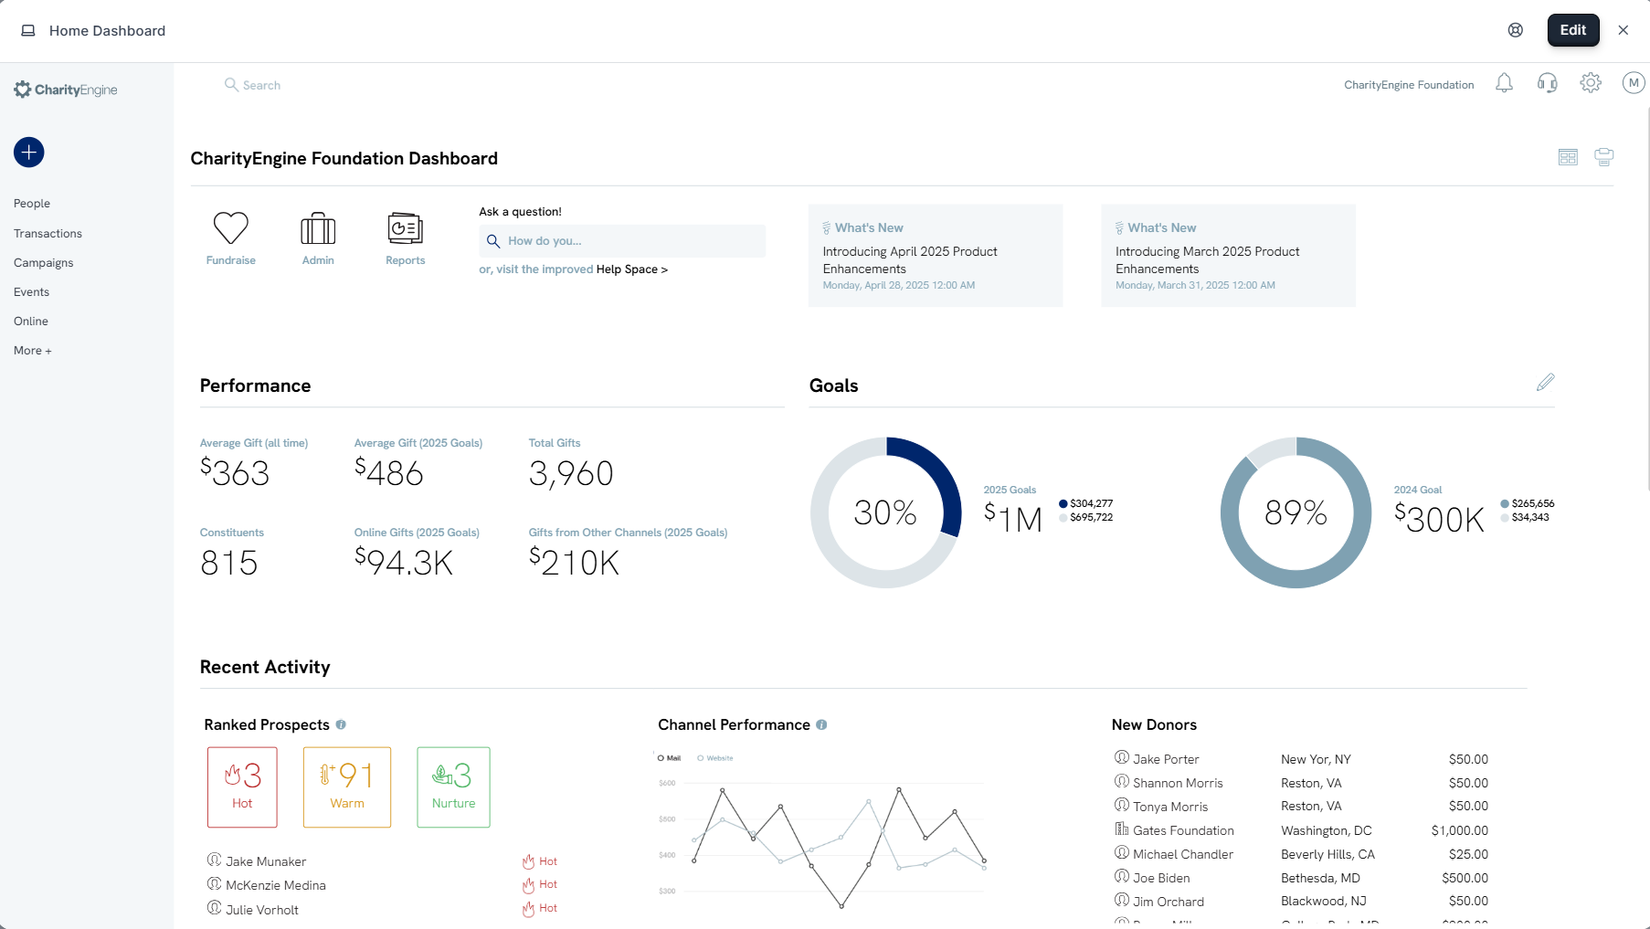Open the March 2025 Product Enhancements card
The width and height of the screenshot is (1650, 929).
click(1228, 256)
